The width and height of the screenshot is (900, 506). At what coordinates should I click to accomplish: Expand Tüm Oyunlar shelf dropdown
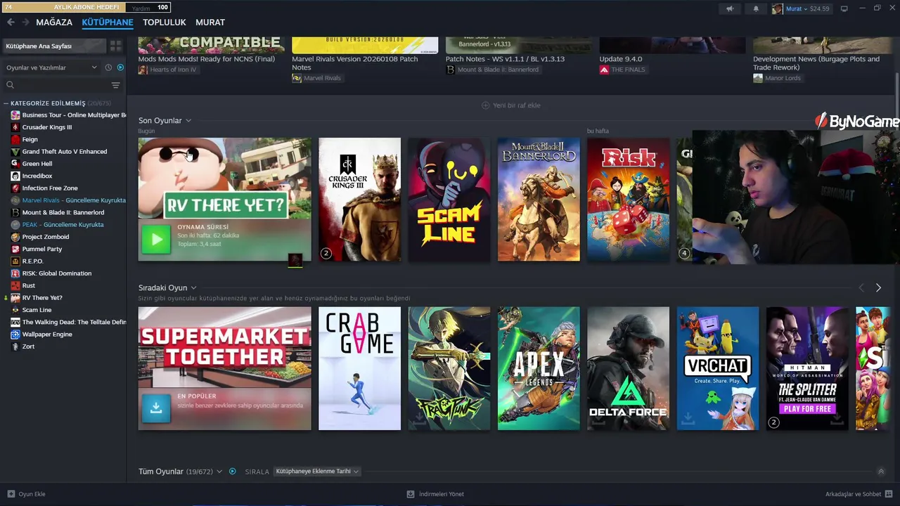(219, 472)
